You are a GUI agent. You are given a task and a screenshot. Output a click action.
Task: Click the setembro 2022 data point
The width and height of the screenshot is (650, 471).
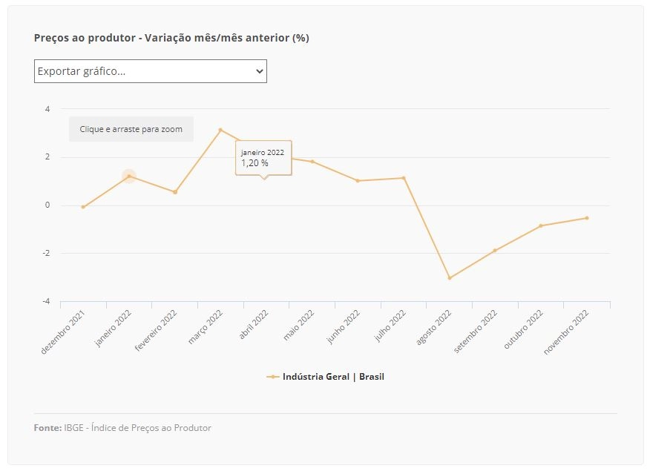pyautogui.click(x=495, y=251)
